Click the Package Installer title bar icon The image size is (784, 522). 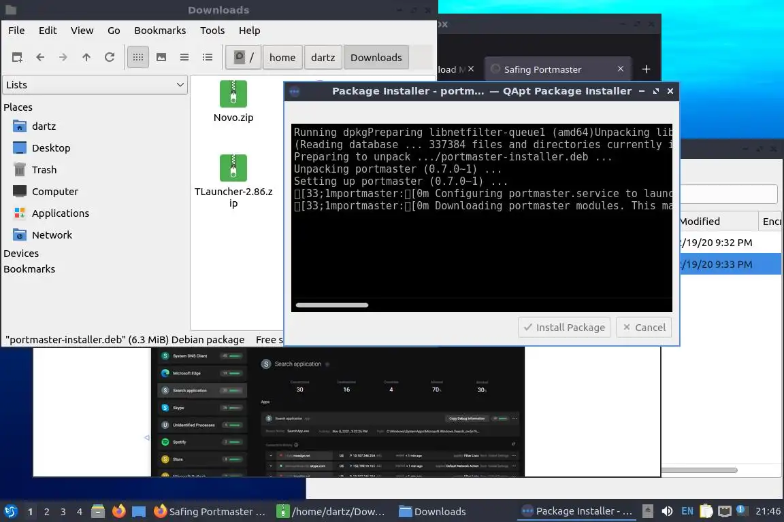coord(295,91)
